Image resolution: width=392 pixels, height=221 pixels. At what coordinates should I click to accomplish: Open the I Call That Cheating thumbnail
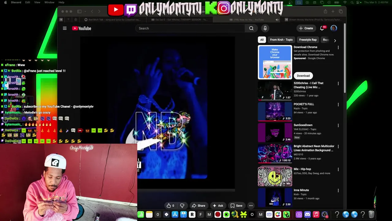pos(275,91)
